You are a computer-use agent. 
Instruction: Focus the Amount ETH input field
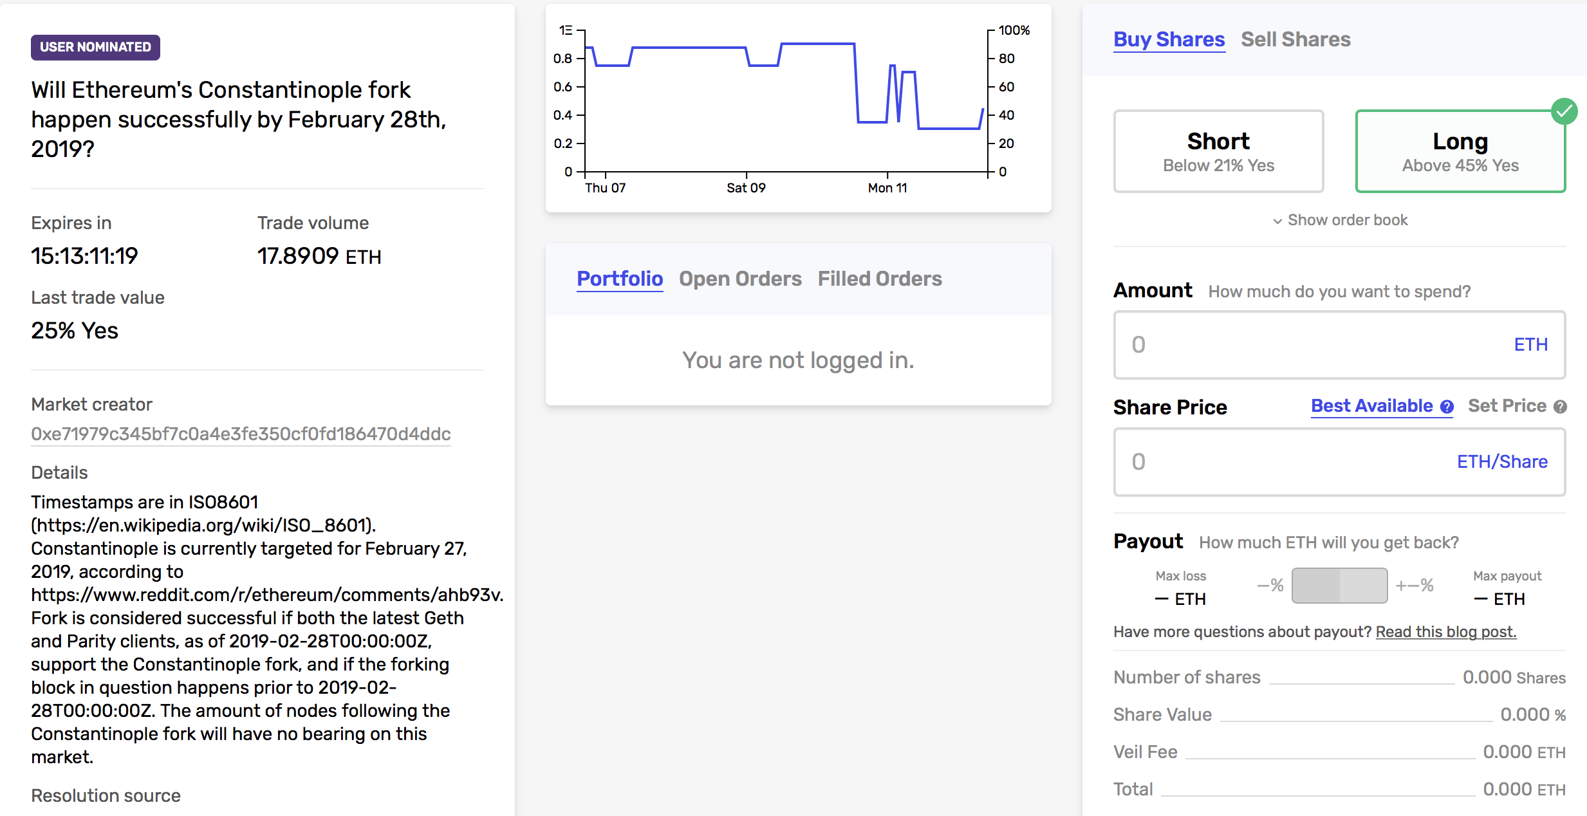coord(1339,345)
